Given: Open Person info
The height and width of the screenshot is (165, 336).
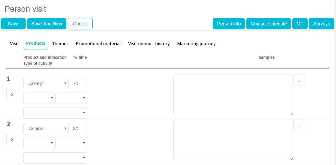Looking at the screenshot, I should tap(229, 24).
